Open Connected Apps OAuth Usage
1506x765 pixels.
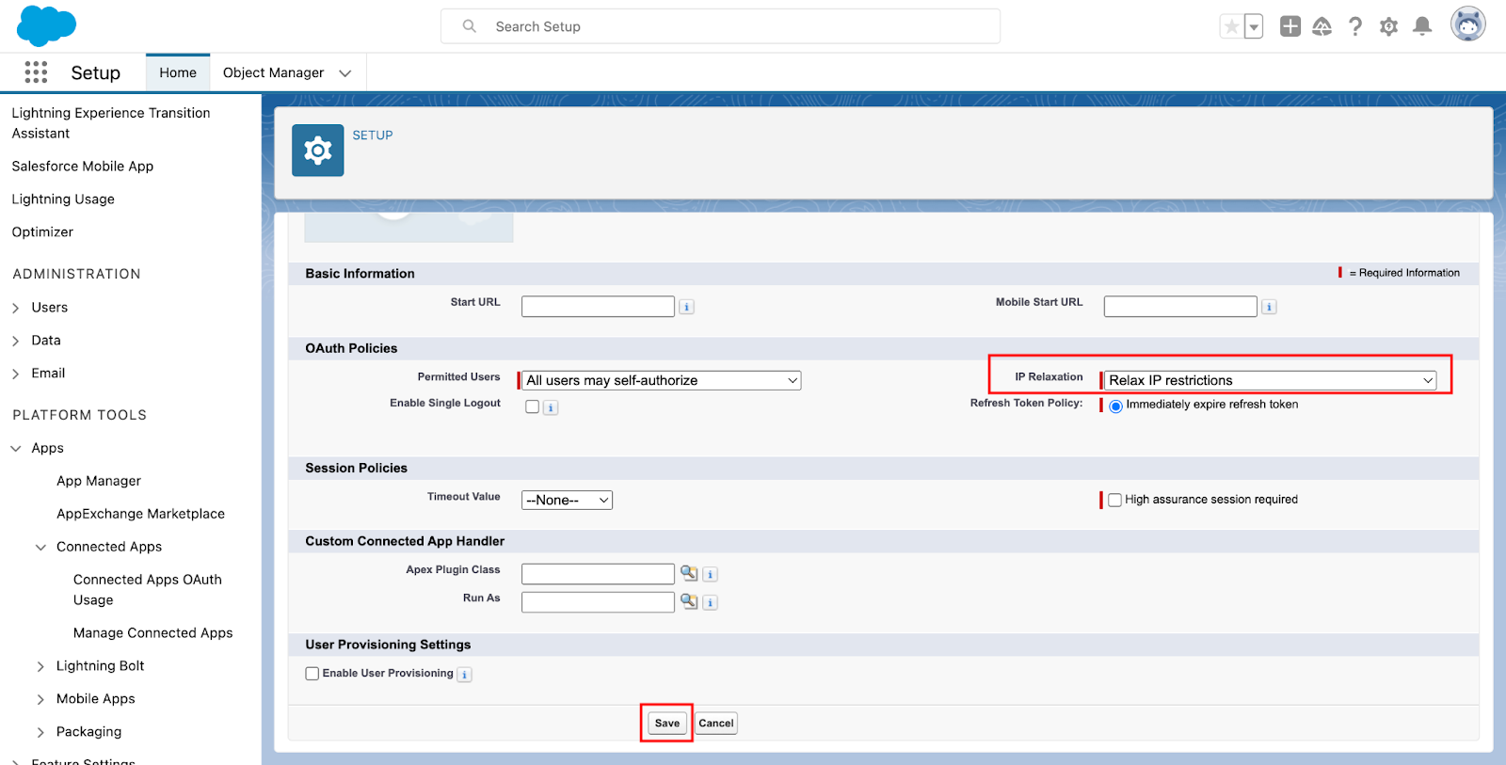(x=148, y=590)
